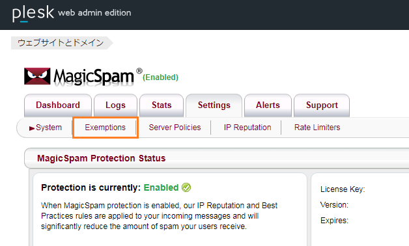Select the System submenu item
The image size is (409, 246).
[49, 128]
